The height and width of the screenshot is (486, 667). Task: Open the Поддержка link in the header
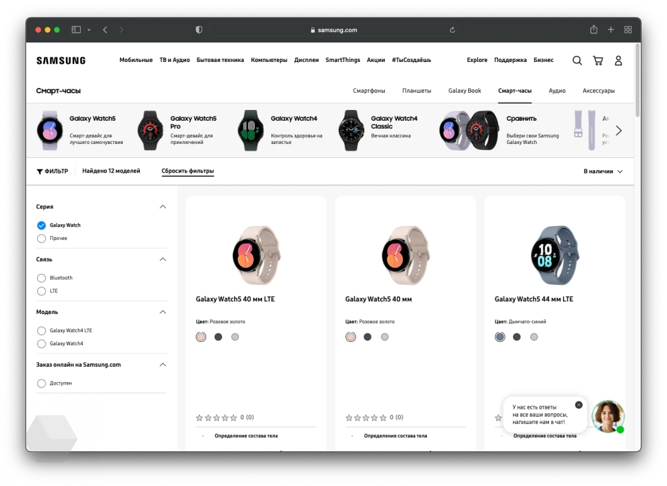(510, 60)
